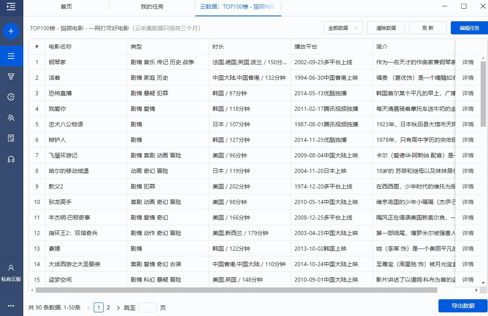Select the 云数据 TOP100榜 tab
The height and width of the screenshot is (316, 488).
click(x=238, y=7)
